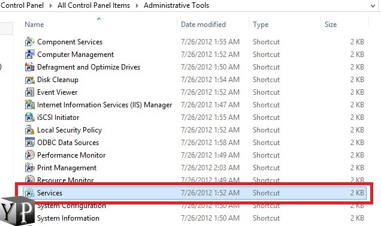Click Shortcut type in iSCSI Initiator row
This screenshot has height=226, width=381.
click(266, 117)
